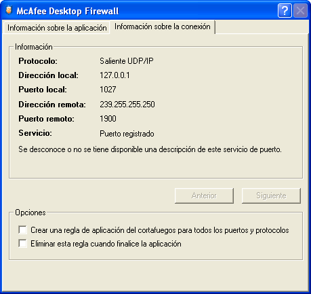Click the 'Se desconoce o no se tiene' description
The height and width of the screenshot is (294, 311).
point(150,149)
